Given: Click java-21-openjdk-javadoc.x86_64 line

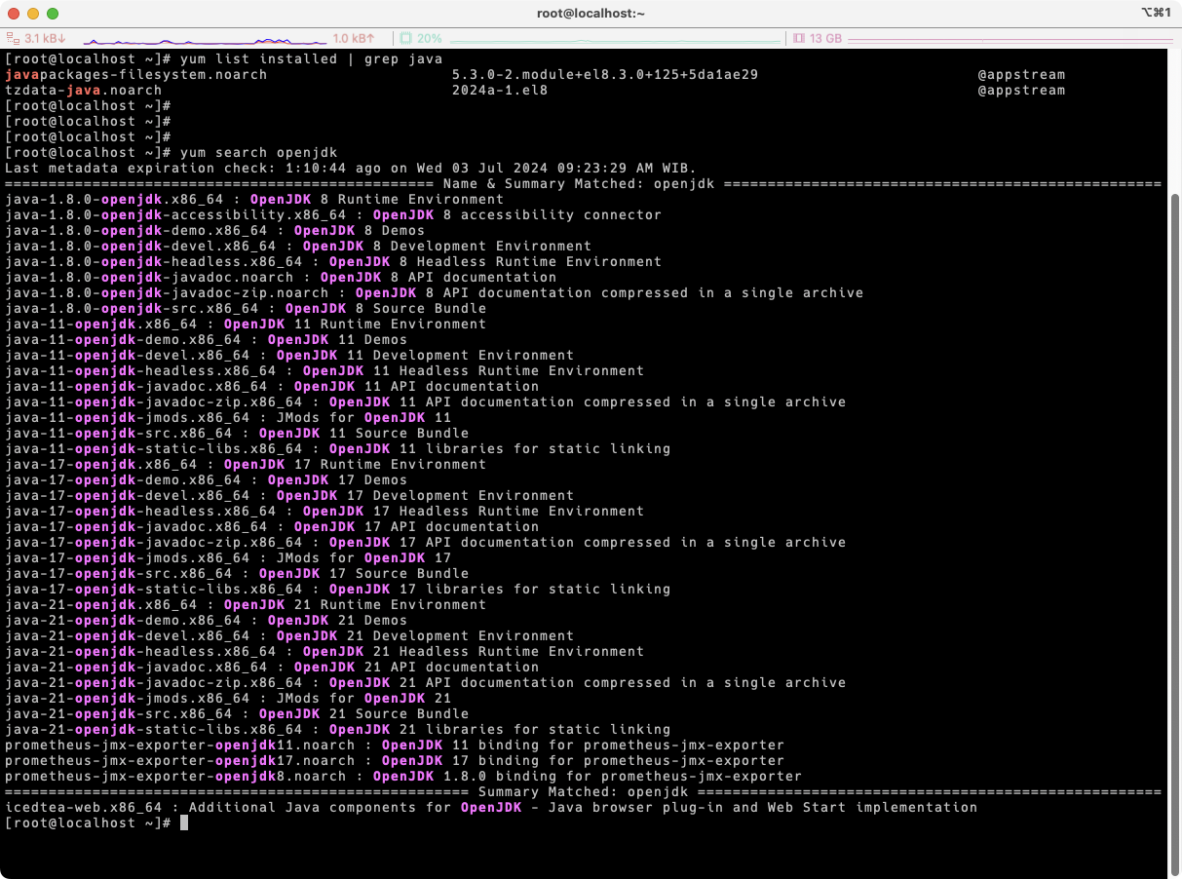Looking at the screenshot, I should [x=271, y=667].
